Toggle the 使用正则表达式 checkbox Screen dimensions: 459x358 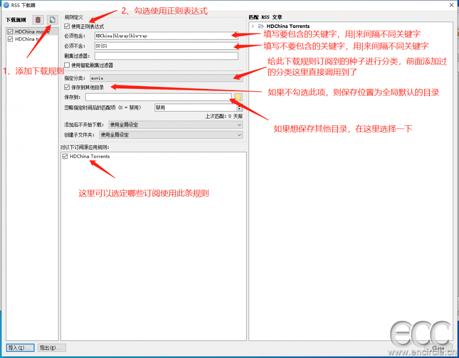pos(67,26)
